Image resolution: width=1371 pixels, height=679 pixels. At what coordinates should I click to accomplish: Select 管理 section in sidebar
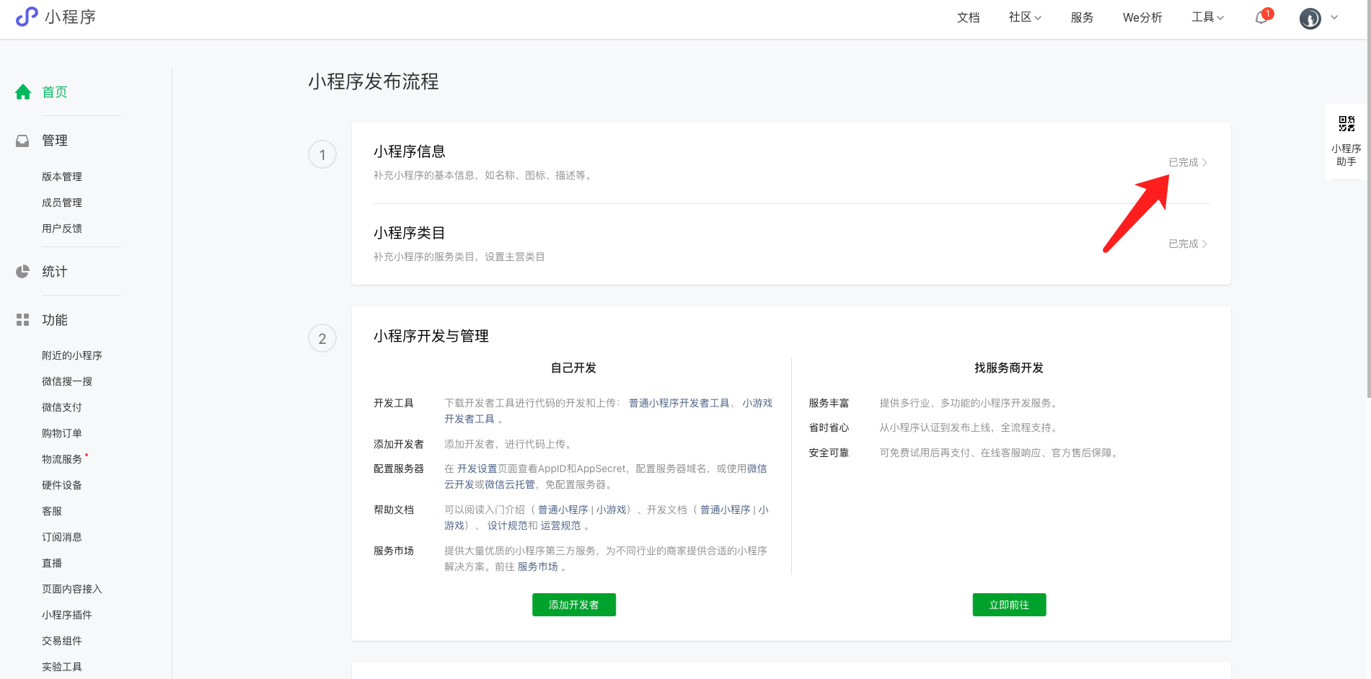pos(55,141)
